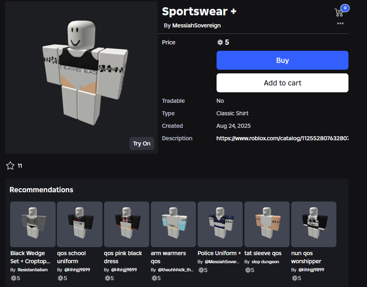
Task: Open qos school uniform thumbnail
Action: (x=79, y=224)
